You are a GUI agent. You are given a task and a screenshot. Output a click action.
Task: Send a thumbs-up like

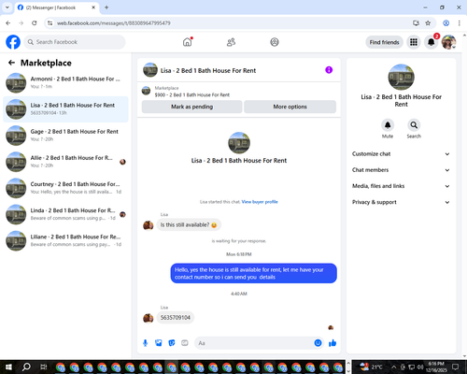(x=333, y=343)
